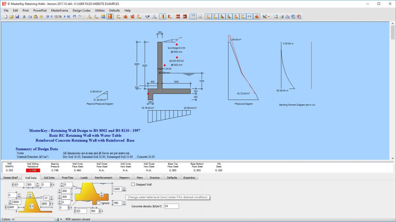
Task: Click the dimension line icon in highlighted group
Action: pyautogui.click(x=249, y=17)
